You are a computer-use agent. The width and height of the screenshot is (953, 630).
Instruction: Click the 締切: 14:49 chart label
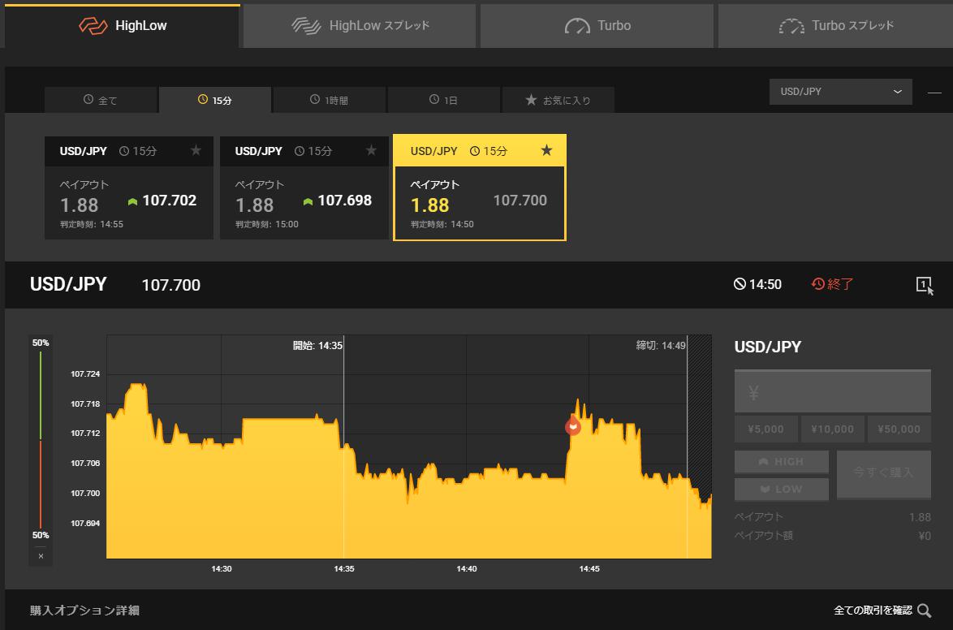click(x=661, y=345)
